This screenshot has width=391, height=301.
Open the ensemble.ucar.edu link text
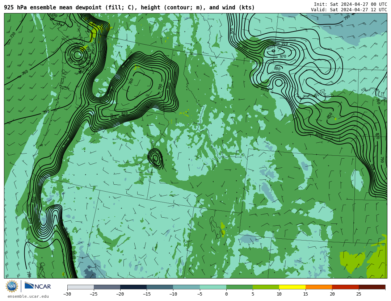[x=28, y=297]
